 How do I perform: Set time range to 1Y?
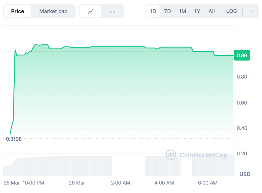(x=197, y=11)
